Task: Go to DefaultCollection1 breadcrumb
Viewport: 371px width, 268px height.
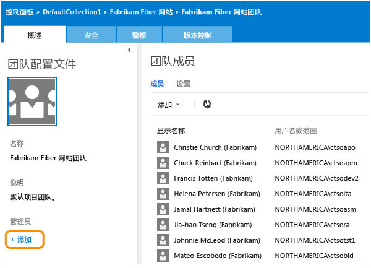Action: (72, 12)
